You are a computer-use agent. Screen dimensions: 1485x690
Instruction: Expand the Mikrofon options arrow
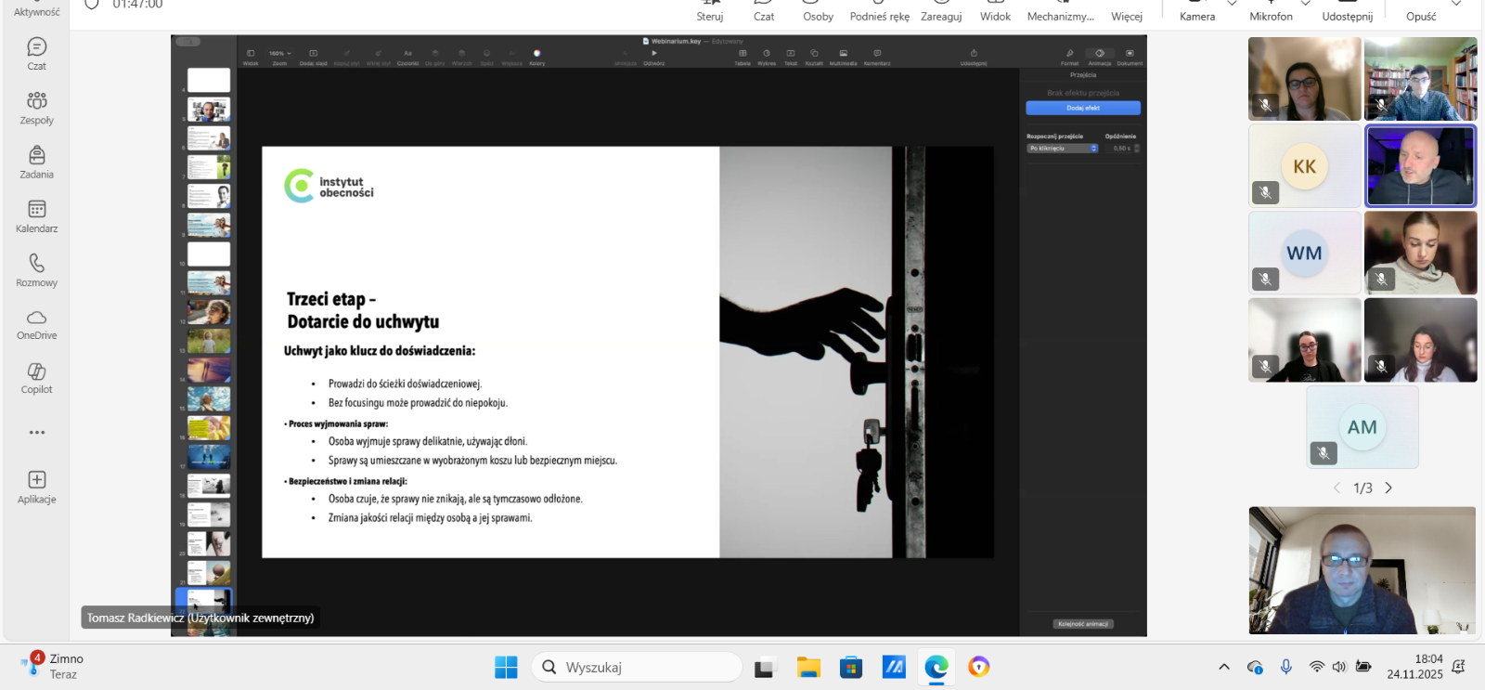point(1305,4)
